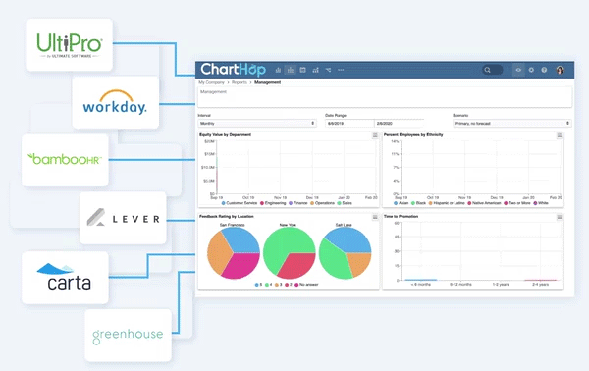Open menu for Equity Value by Department chart
Viewport: 589px width, 371px height.
click(x=375, y=135)
